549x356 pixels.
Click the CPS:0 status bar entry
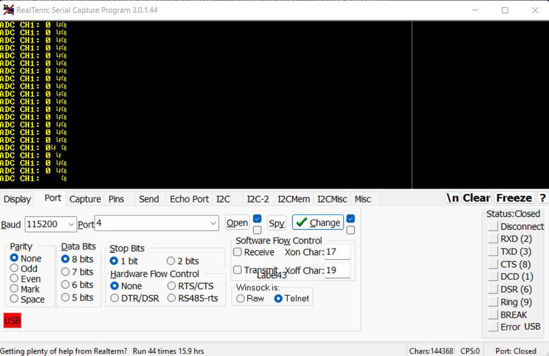tap(470, 351)
